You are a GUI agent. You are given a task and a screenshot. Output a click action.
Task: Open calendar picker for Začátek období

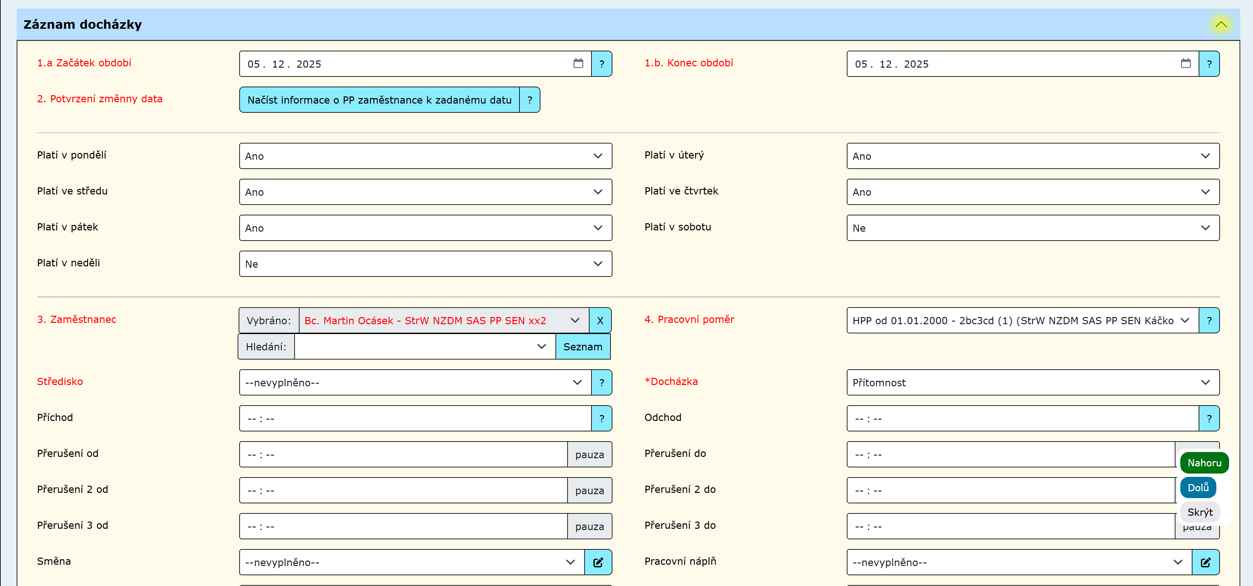pos(578,64)
